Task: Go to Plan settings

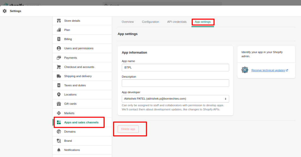Action: (x=82, y=30)
